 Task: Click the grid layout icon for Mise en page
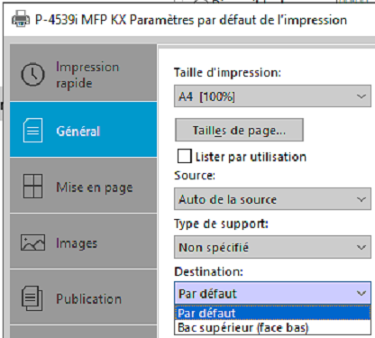[x=32, y=186]
